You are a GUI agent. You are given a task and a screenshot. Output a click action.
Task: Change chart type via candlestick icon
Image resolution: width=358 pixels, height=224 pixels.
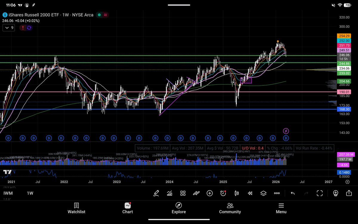pyautogui.click(x=237, y=193)
